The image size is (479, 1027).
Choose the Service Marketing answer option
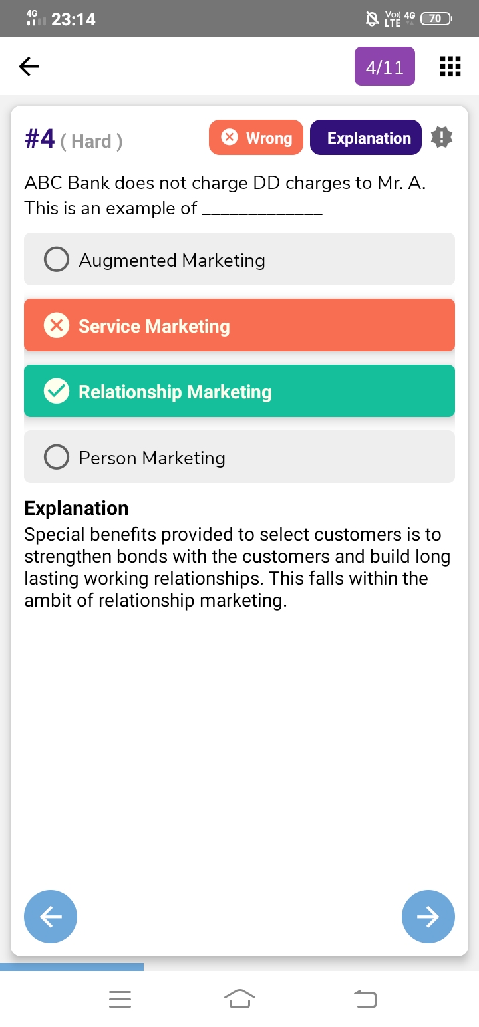click(x=239, y=325)
